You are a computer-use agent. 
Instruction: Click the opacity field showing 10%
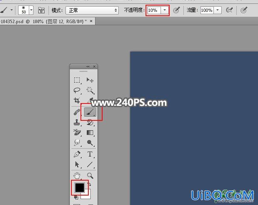(x=154, y=10)
